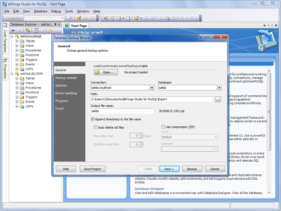Viewport: 281px width, 211px height.
Task: Open the Database dropdown showing sakila
Action: tap(219, 88)
